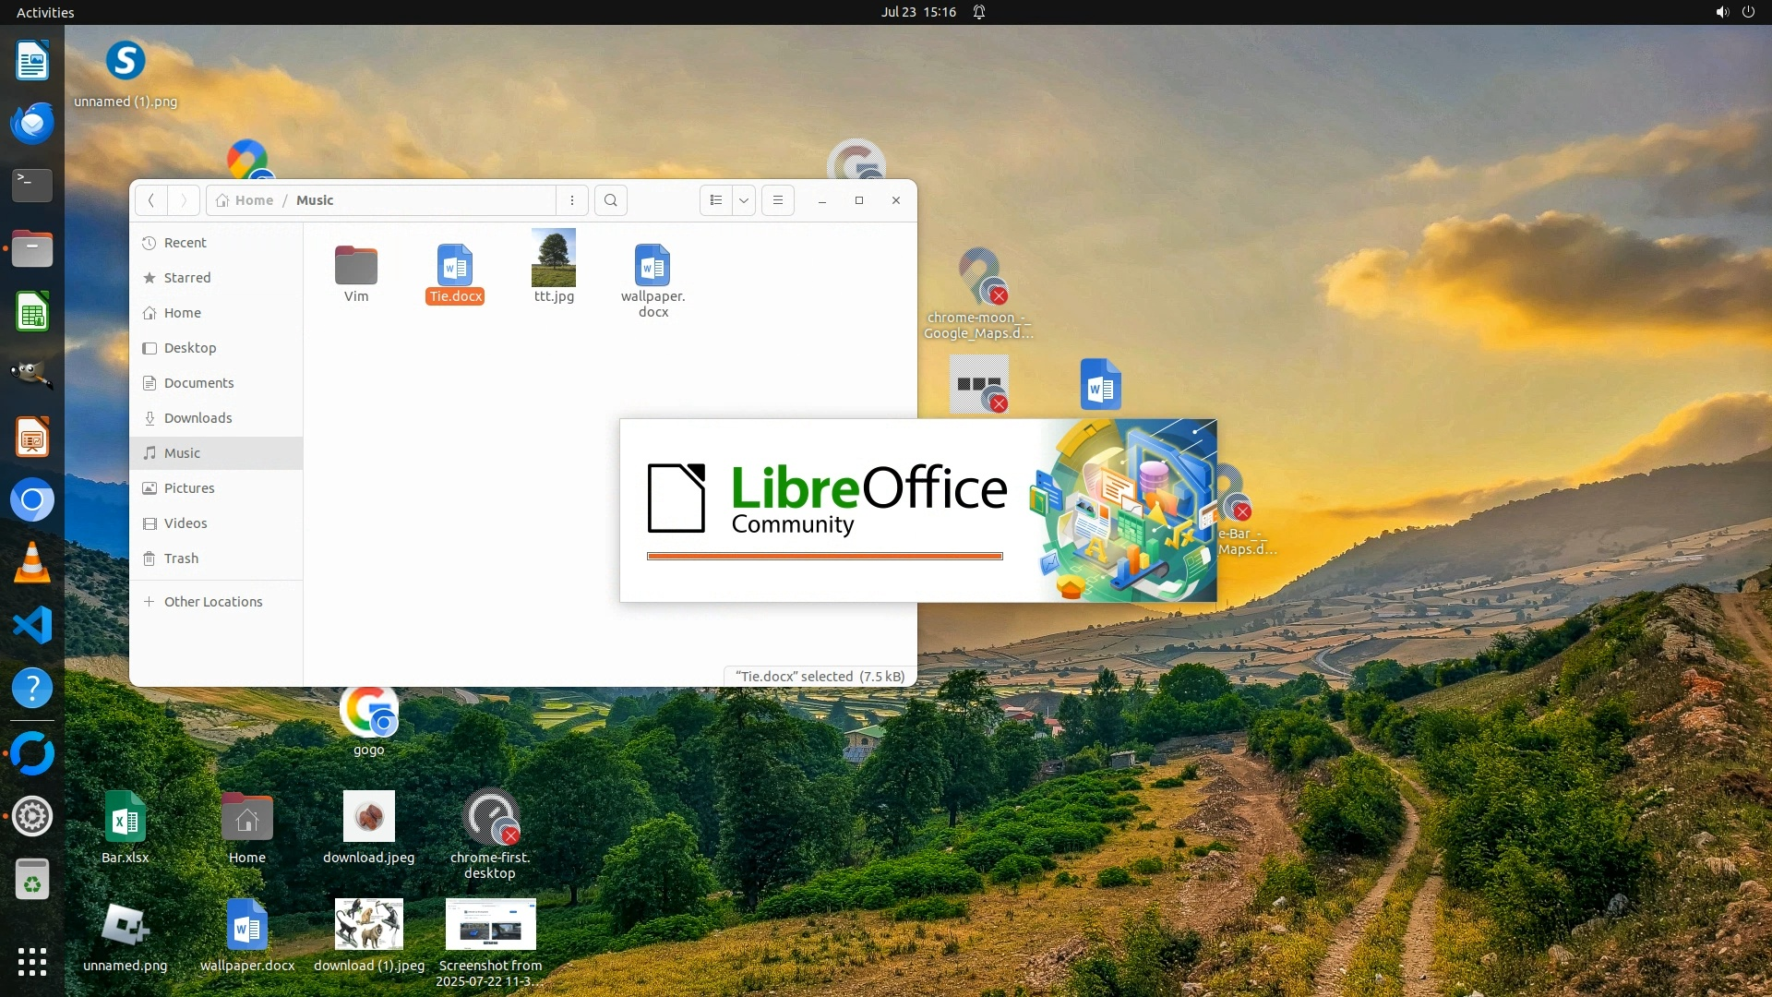Click the search icon in Files toolbar

click(x=610, y=200)
